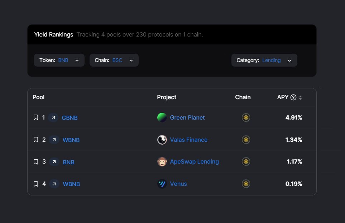
Task: Click the Yield Rankings title
Action: (53, 34)
